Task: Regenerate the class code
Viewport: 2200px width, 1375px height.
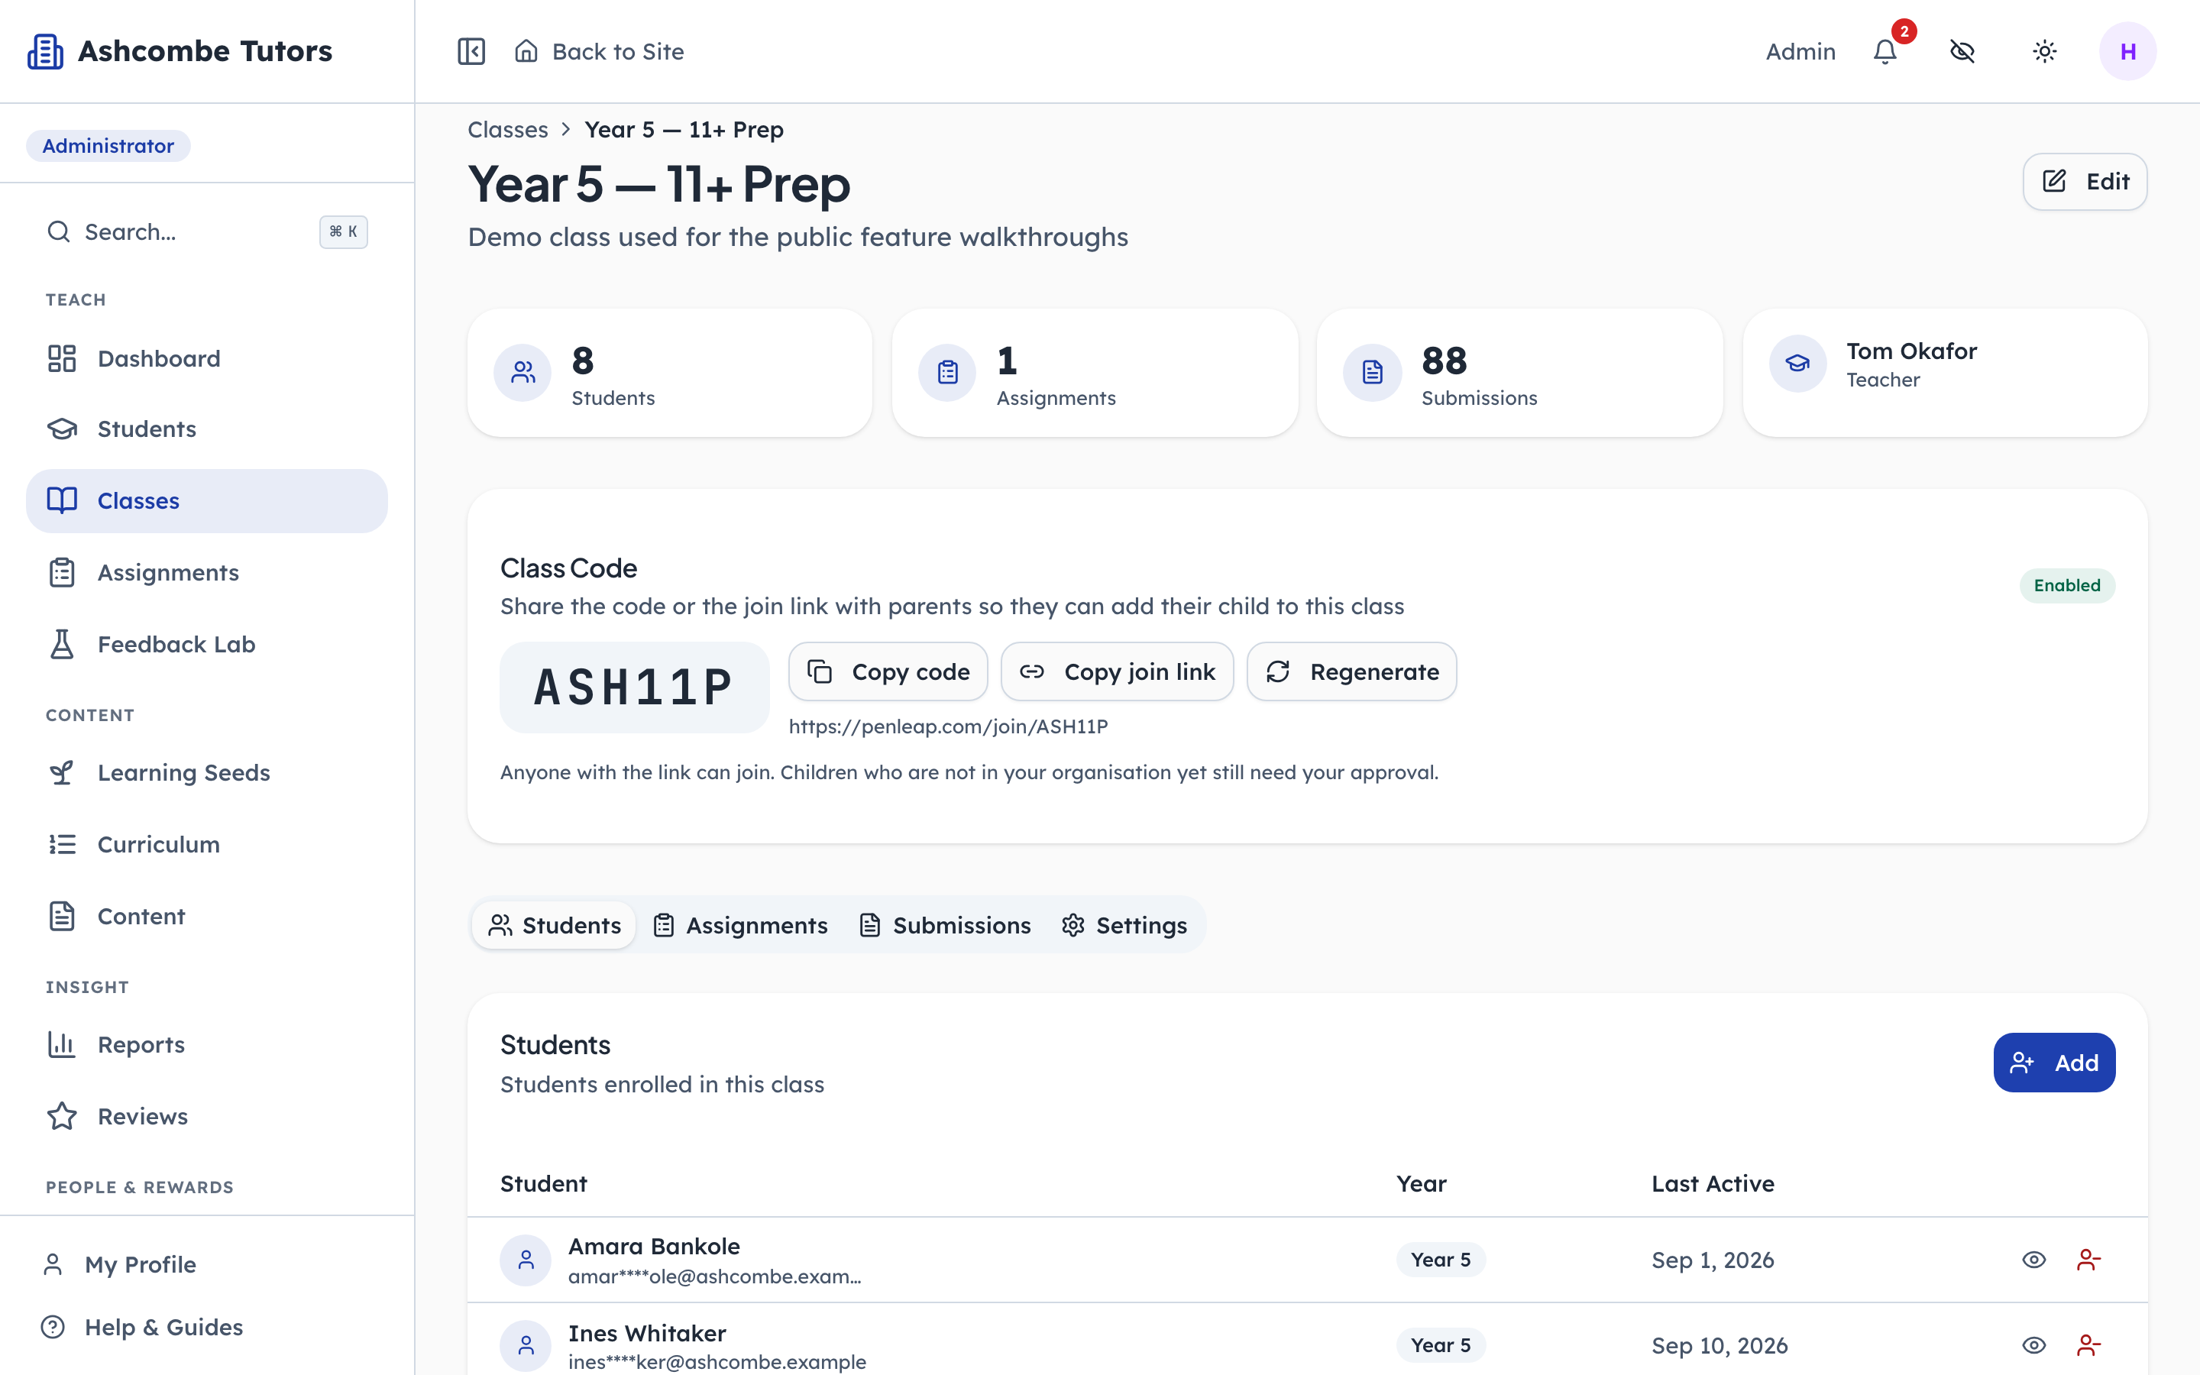Action: [x=1352, y=672]
